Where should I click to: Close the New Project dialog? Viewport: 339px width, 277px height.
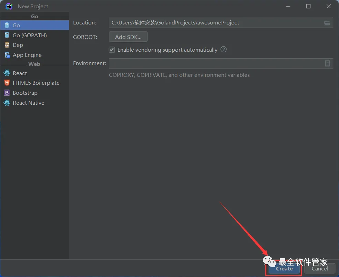(329, 6)
